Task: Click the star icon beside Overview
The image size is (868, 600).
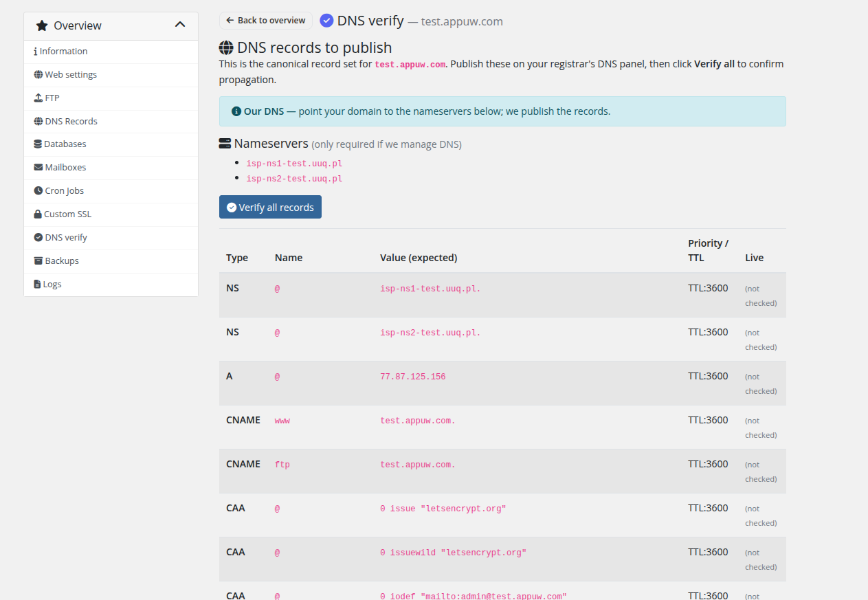Action: point(42,25)
